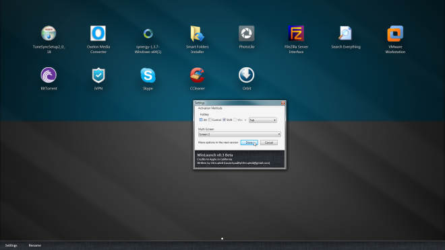This screenshot has height=250, width=445.
Task: Click Rename in the bottom bar
Action: click(x=35, y=245)
